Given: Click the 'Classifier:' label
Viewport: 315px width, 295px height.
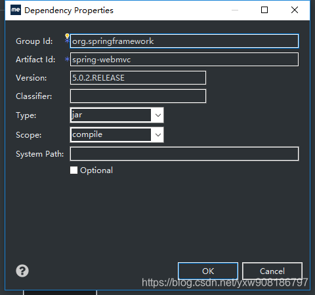Looking at the screenshot, I should (x=34, y=96).
